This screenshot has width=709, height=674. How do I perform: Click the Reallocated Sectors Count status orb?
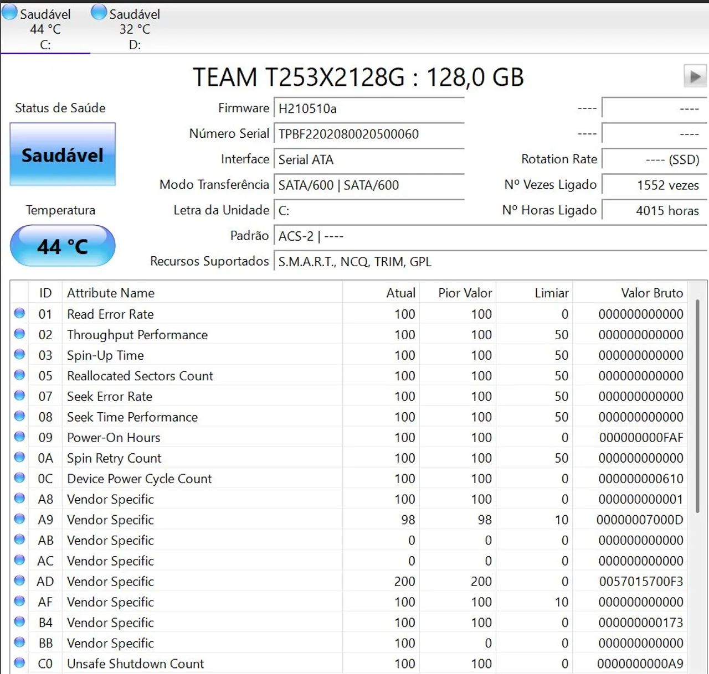click(19, 375)
